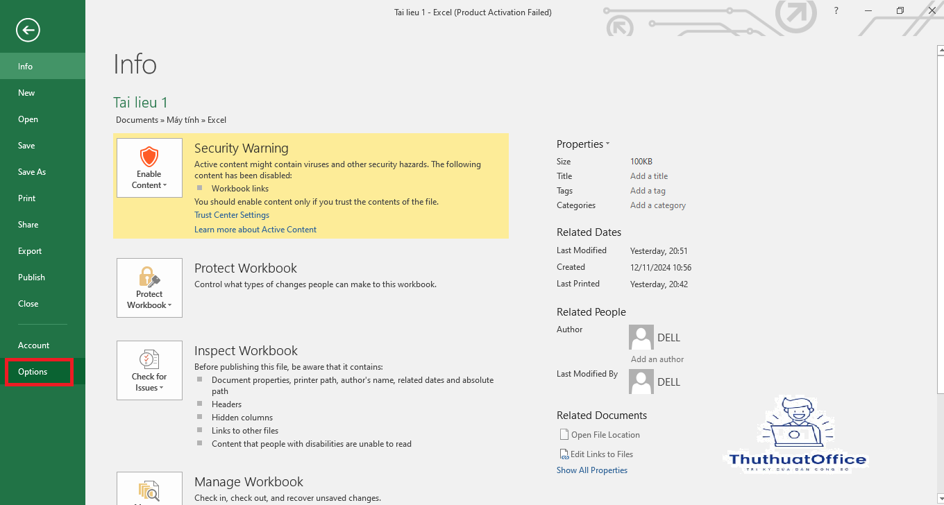The height and width of the screenshot is (505, 944).
Task: Click the Help question mark icon
Action: coord(836,10)
